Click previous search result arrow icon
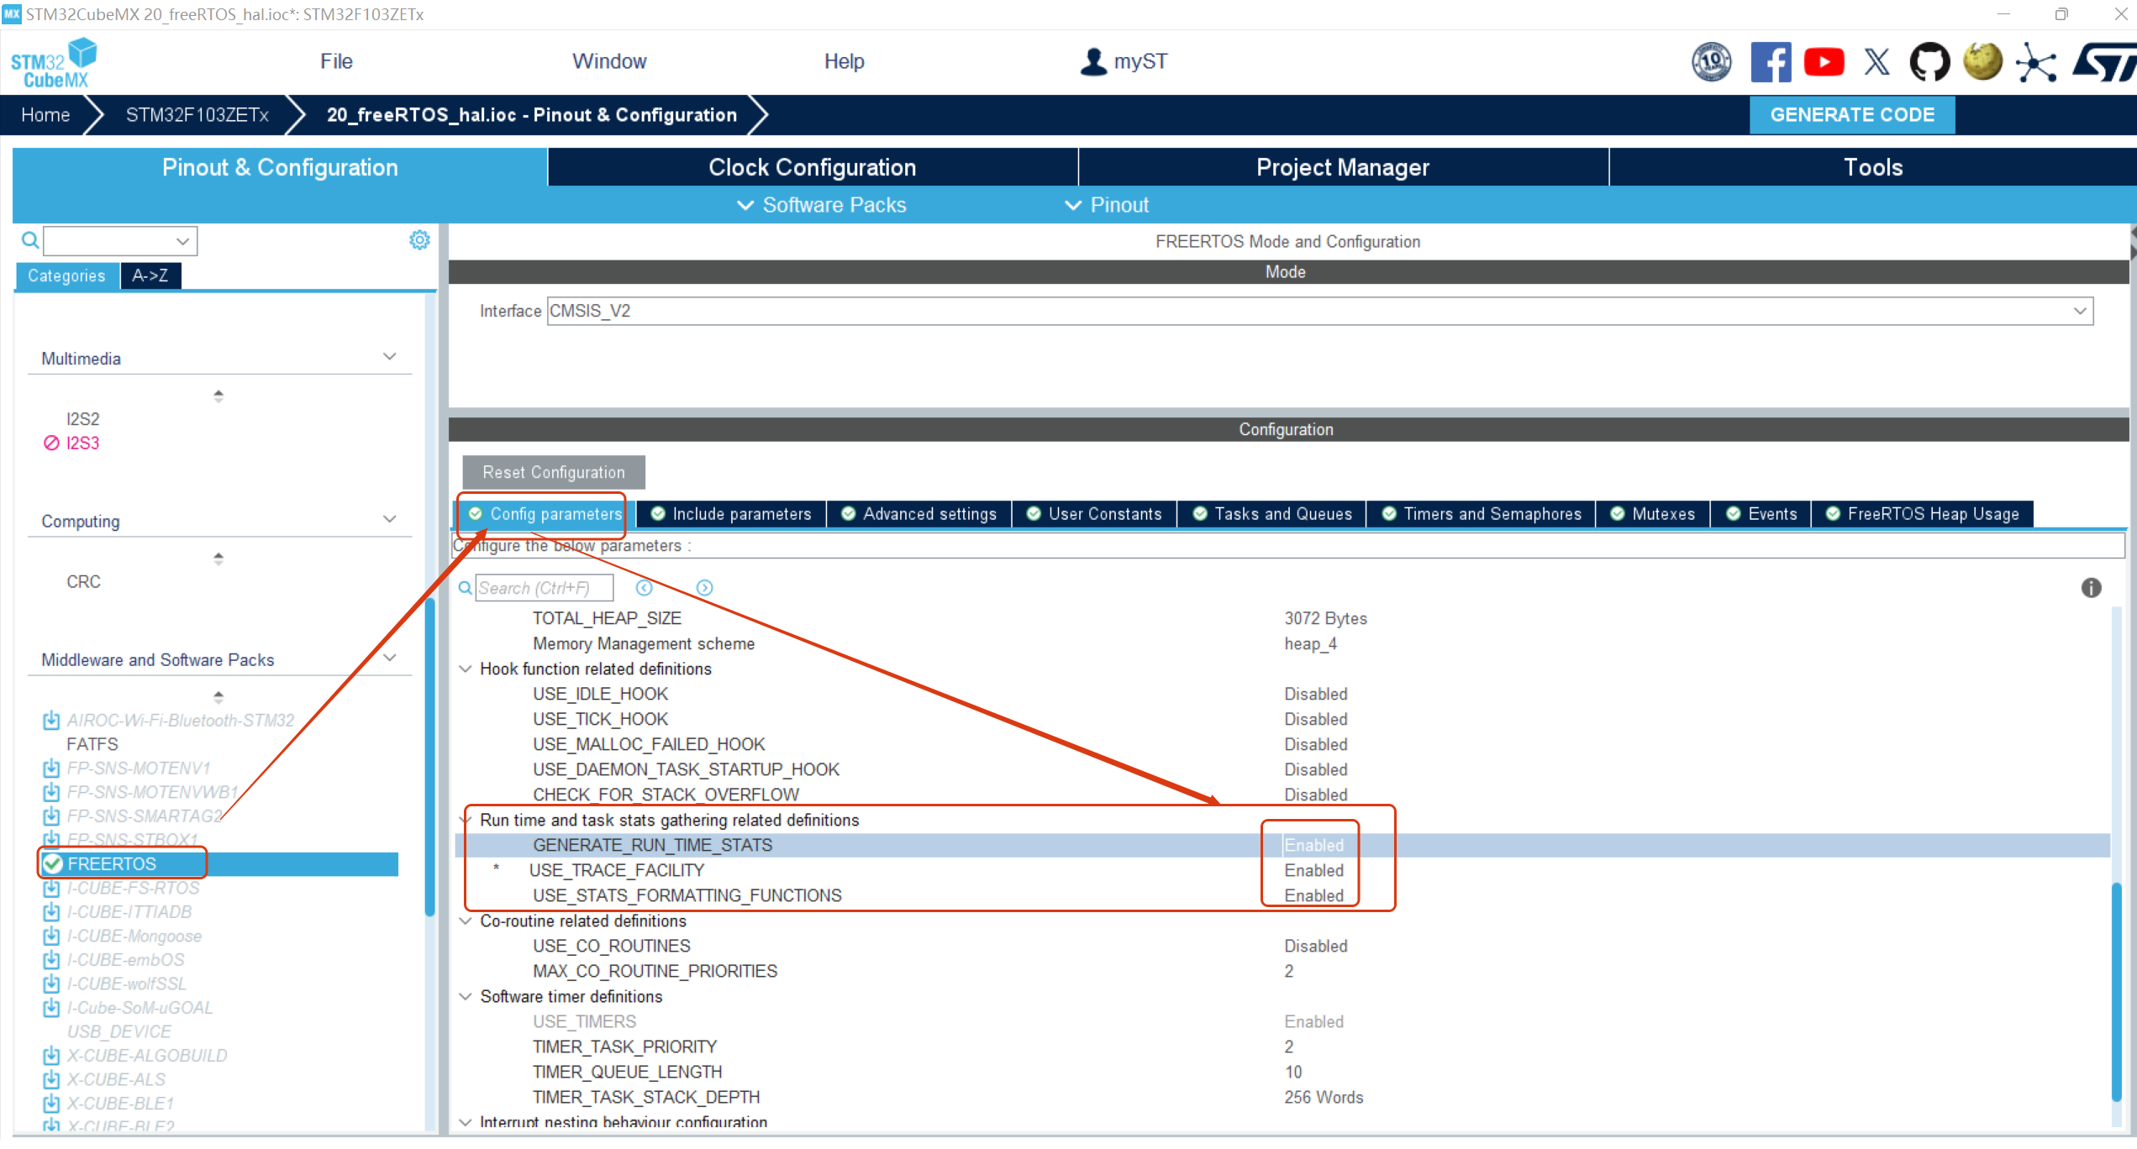Image resolution: width=2137 pixels, height=1149 pixels. coord(645,588)
